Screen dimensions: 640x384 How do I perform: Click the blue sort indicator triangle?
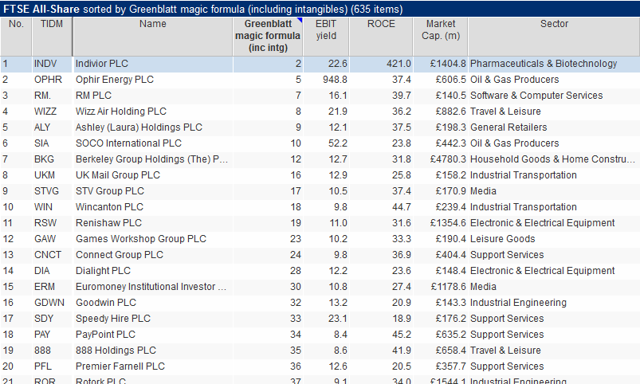tap(300, 20)
